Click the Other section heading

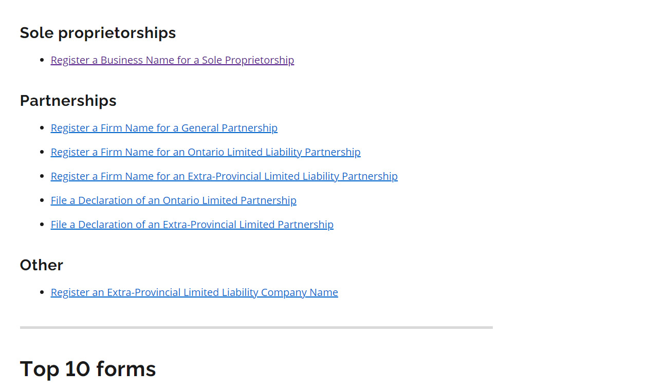(x=42, y=265)
